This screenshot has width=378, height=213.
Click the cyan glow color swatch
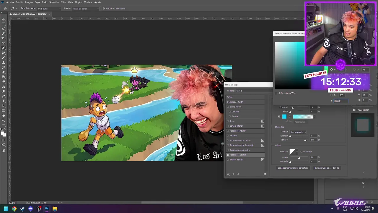coord(284,117)
